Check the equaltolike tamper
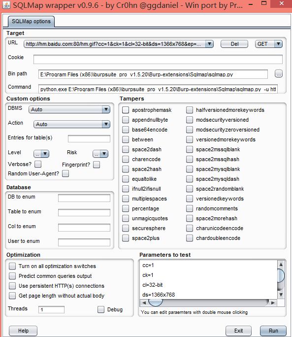This screenshot has width=292, height=337. click(126, 179)
